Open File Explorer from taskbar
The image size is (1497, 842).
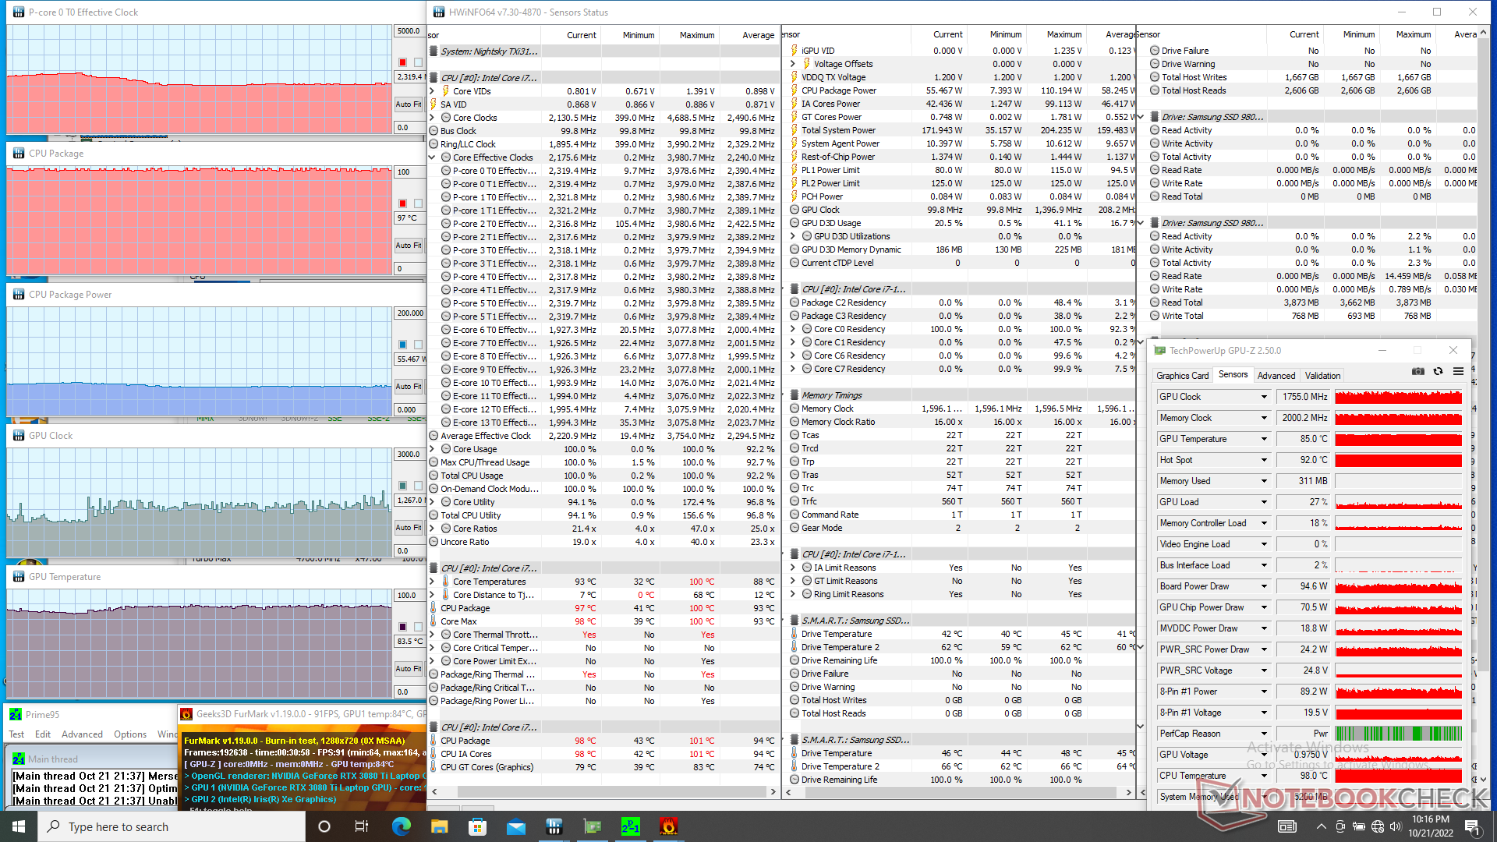[x=440, y=826]
